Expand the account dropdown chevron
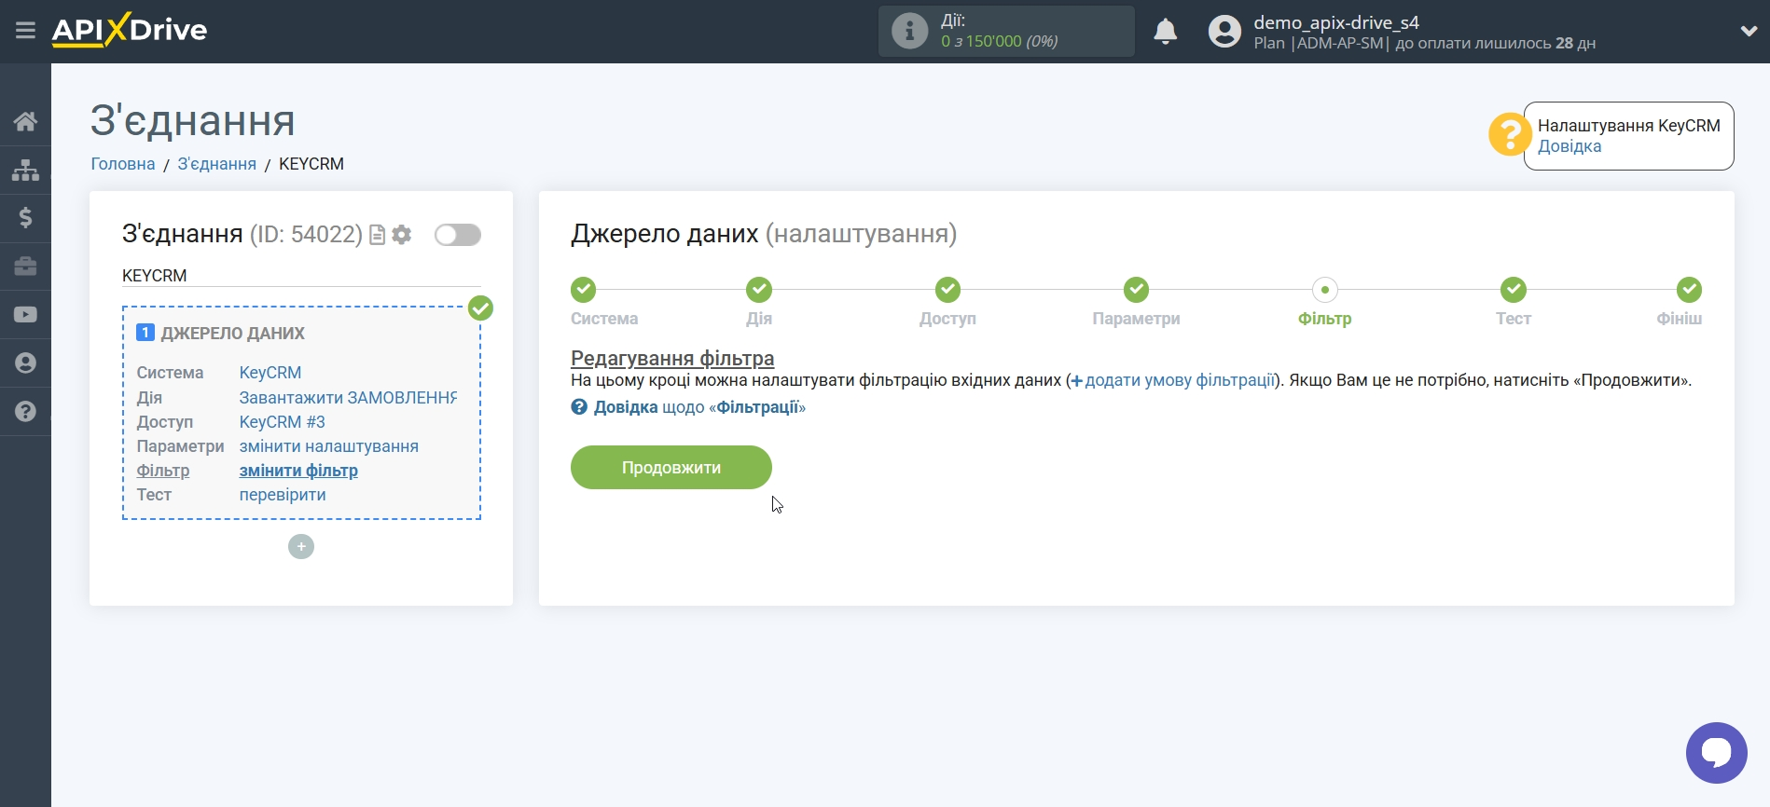Viewport: 1770px width, 807px height. [x=1749, y=31]
